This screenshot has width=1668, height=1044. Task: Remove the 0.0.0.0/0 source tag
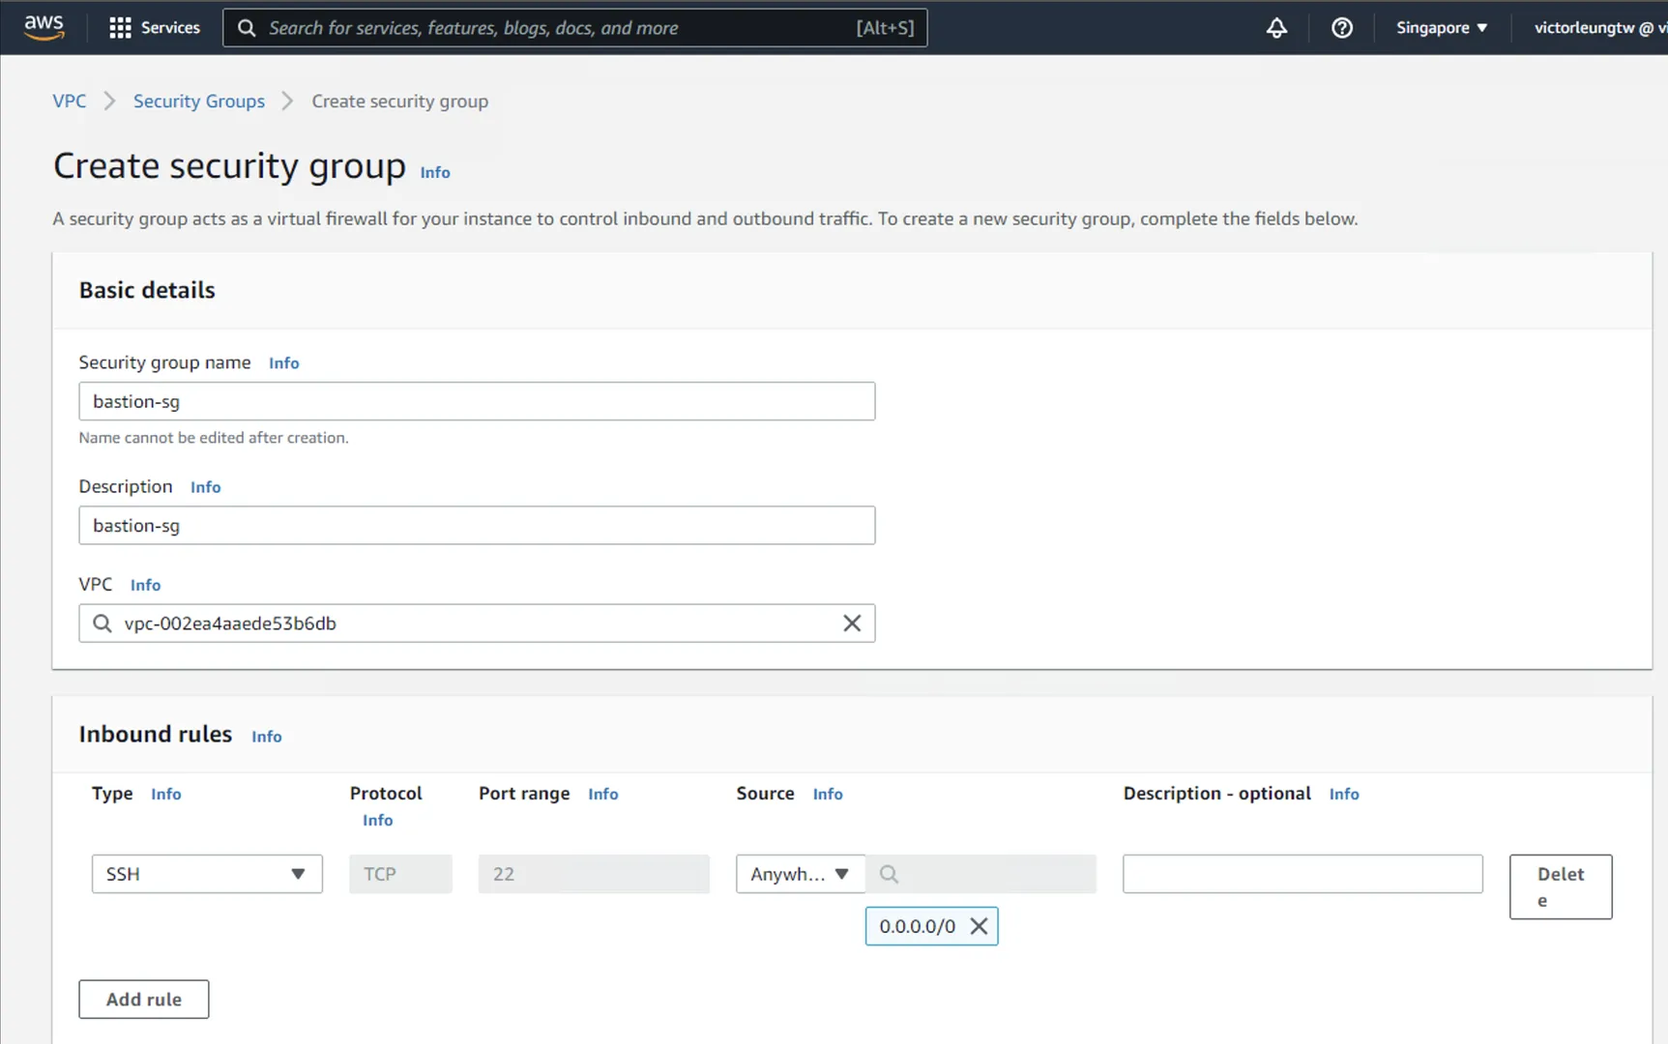tap(979, 926)
